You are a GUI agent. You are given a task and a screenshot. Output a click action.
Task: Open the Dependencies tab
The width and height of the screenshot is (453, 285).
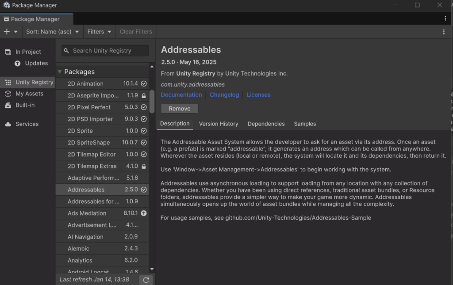[x=266, y=124]
